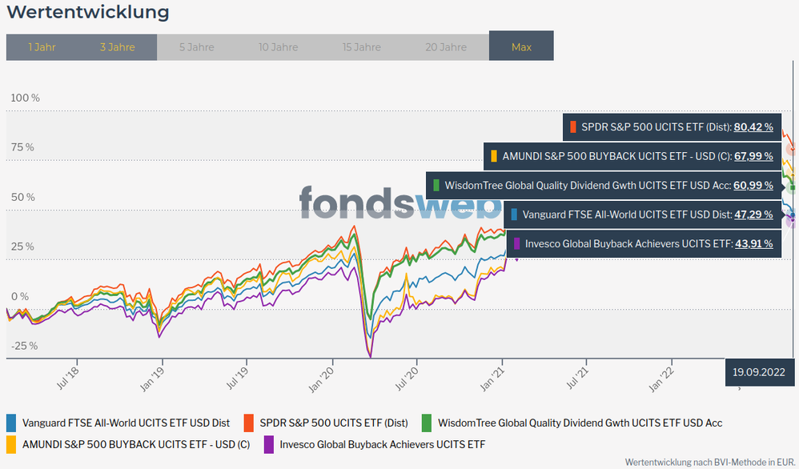The image size is (799, 469).
Task: Click yellow AMUNDI Buyback legend swatch
Action: (x=11, y=444)
